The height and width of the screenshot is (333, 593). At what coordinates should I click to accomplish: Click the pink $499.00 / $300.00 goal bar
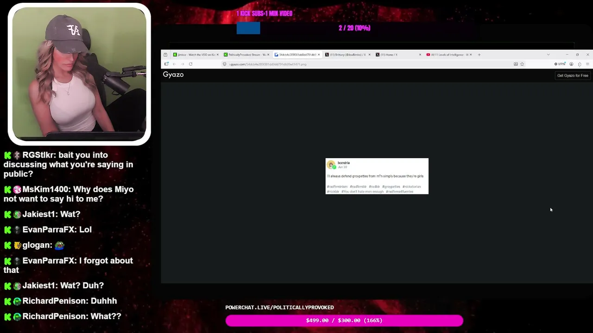[344, 321]
